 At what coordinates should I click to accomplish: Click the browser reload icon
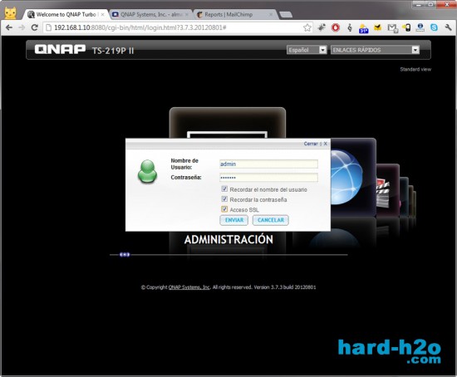pyautogui.click(x=34, y=27)
